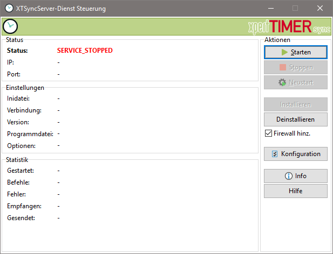The height and width of the screenshot is (254, 333).
Task: Start the service with the Starten button
Action: pyautogui.click(x=295, y=52)
